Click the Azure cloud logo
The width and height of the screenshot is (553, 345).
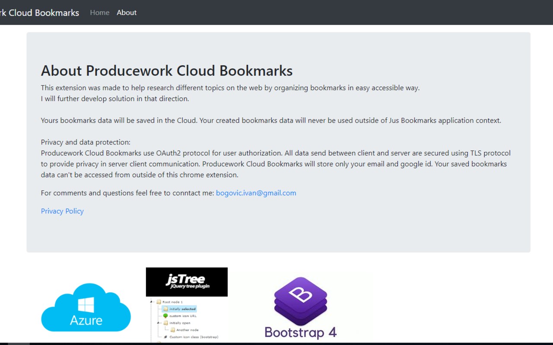pyautogui.click(x=86, y=307)
